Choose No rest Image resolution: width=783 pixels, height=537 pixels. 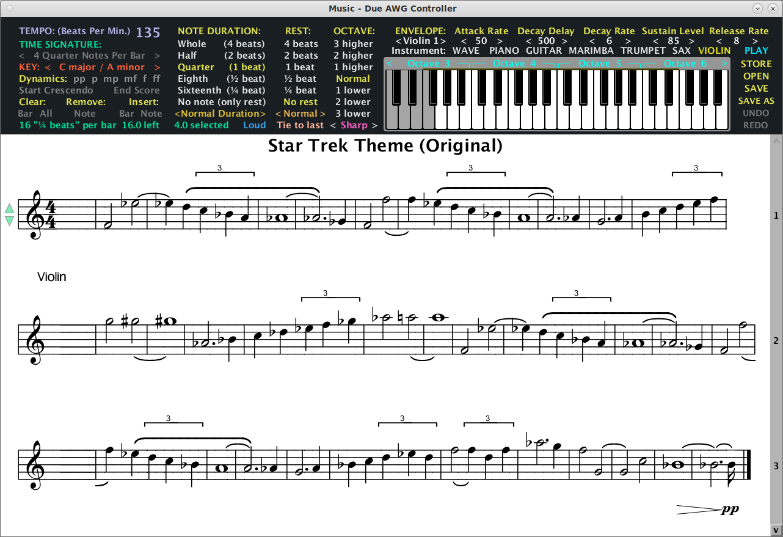point(301,102)
